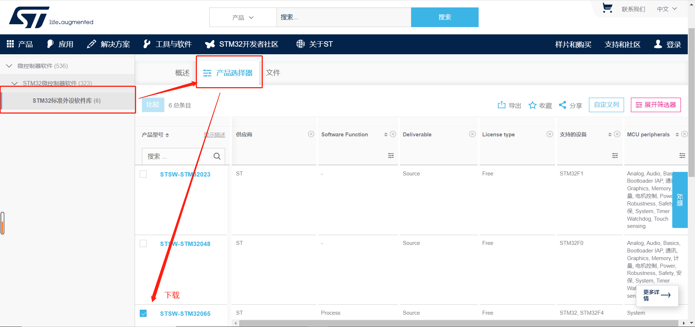Image resolution: width=695 pixels, height=327 pixels.
Task: Open the MCU peripherals column filter
Action: click(x=682, y=156)
